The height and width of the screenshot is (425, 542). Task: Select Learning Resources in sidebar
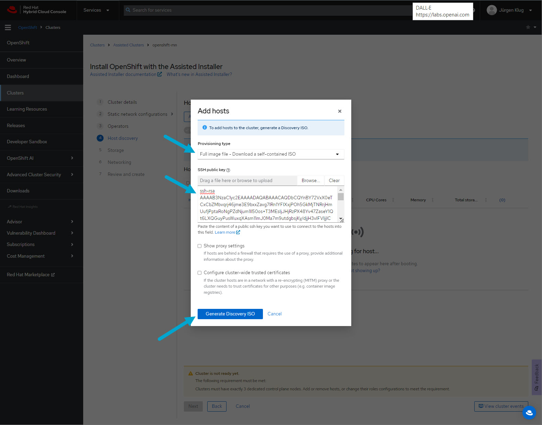tap(27, 109)
